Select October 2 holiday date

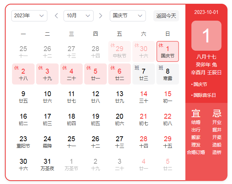tap(23, 74)
